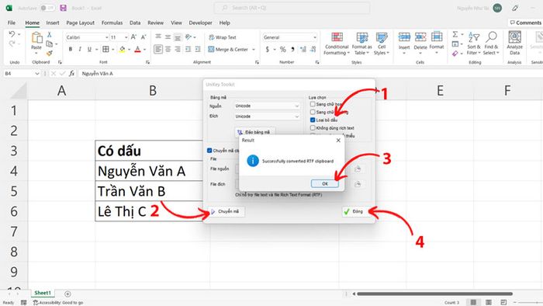
Task: Open the Nguồn encoding dropdown
Action: [x=267, y=106]
